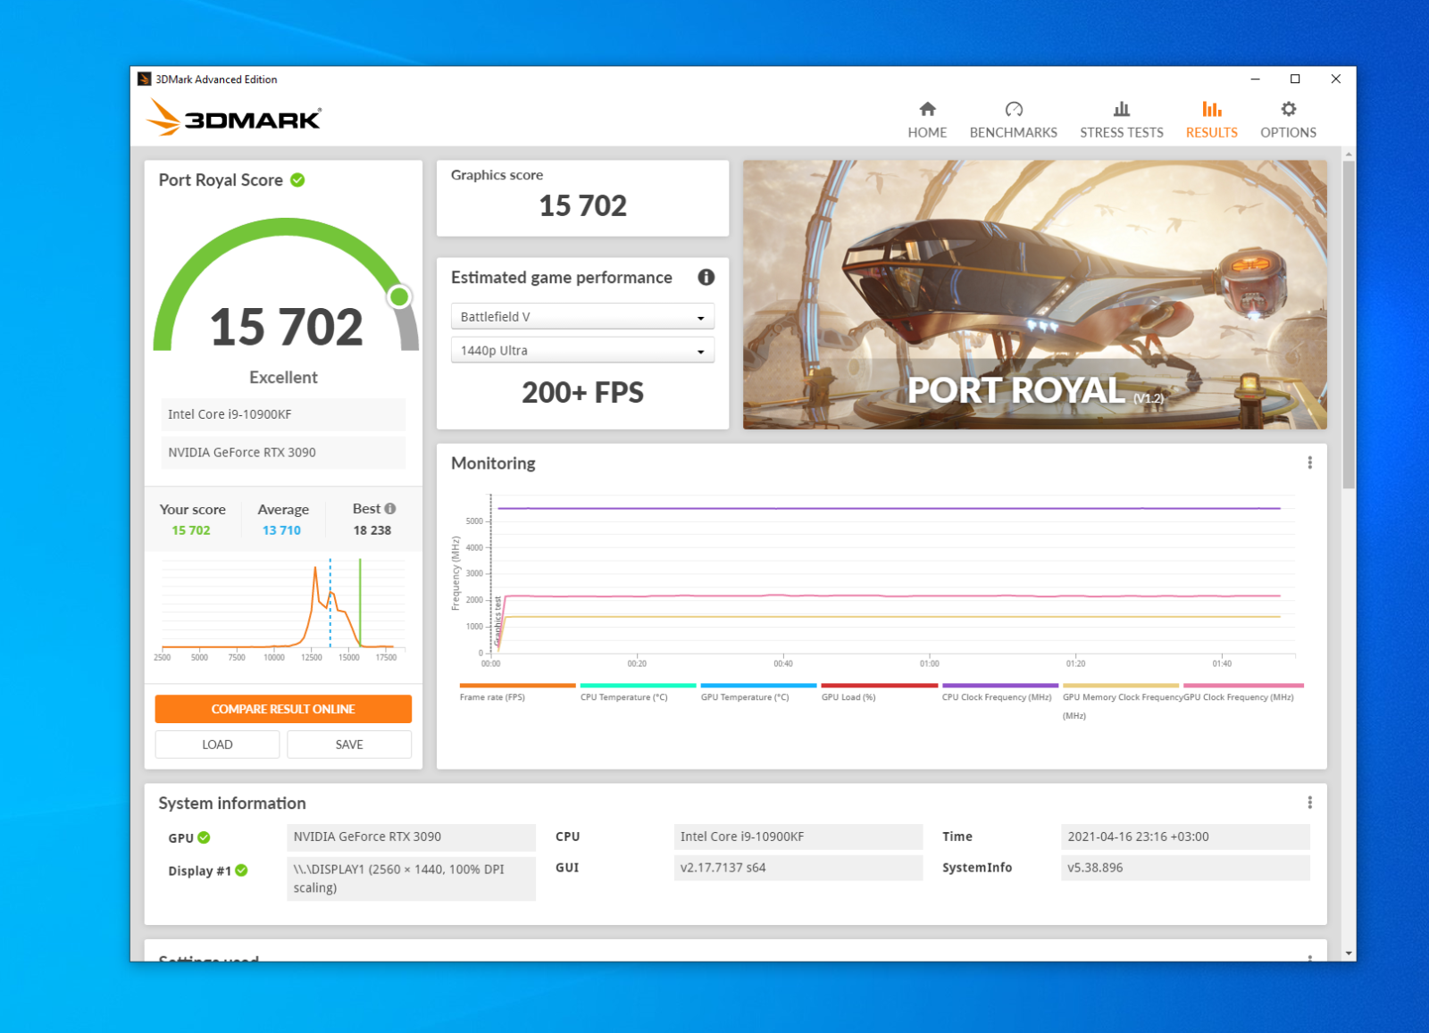Click the Estimated game performance info icon
The height and width of the screenshot is (1033, 1429).
pyautogui.click(x=706, y=277)
